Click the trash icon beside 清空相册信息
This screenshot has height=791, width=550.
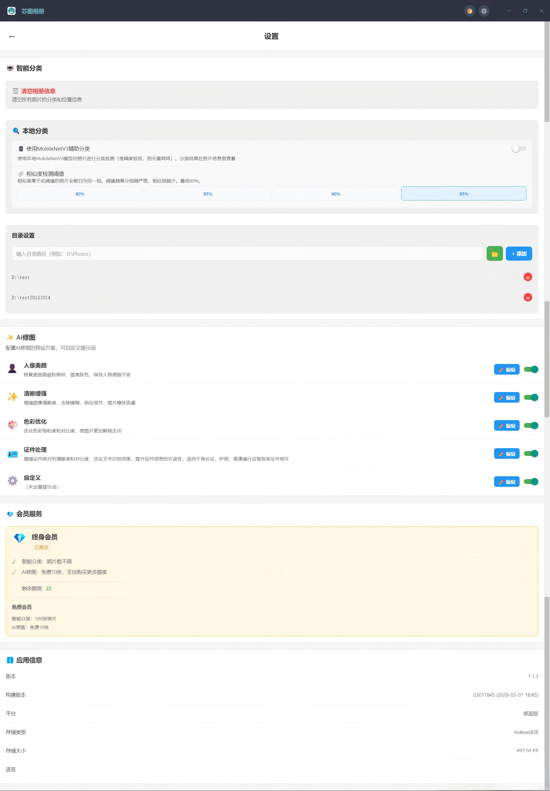click(x=15, y=91)
